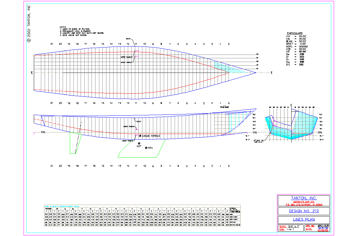Click the 3/4" = 1' scale value
The width and height of the screenshot is (357, 236).
coord(293,226)
